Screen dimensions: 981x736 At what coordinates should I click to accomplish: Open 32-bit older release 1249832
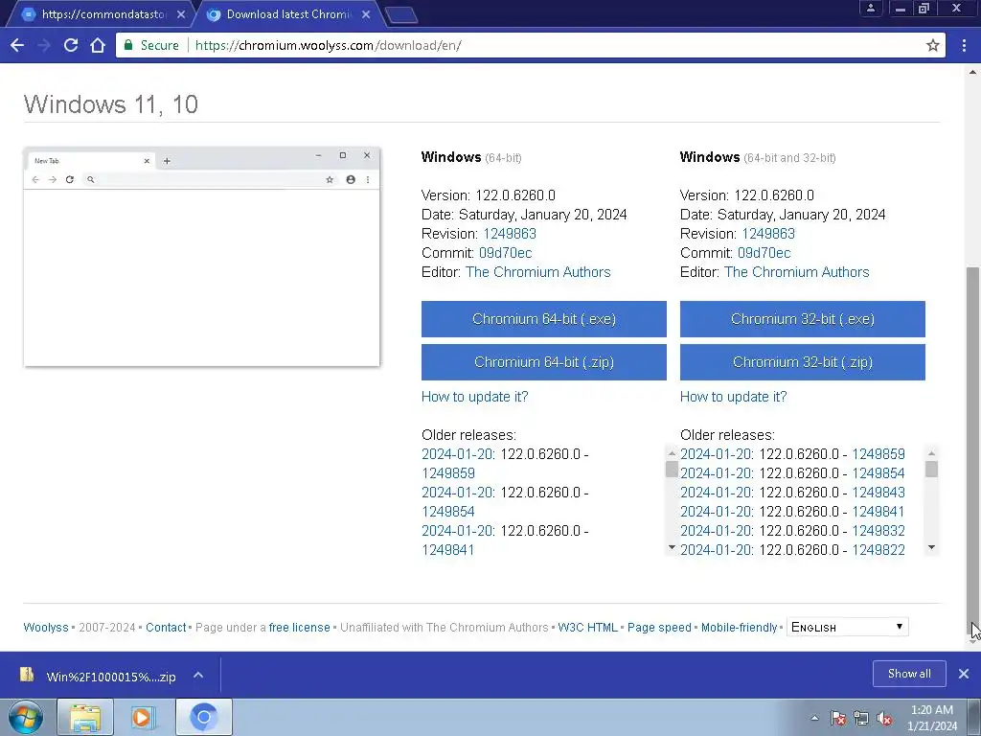(878, 531)
